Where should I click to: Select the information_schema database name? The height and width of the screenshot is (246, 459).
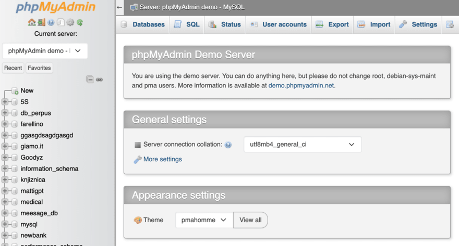point(50,169)
